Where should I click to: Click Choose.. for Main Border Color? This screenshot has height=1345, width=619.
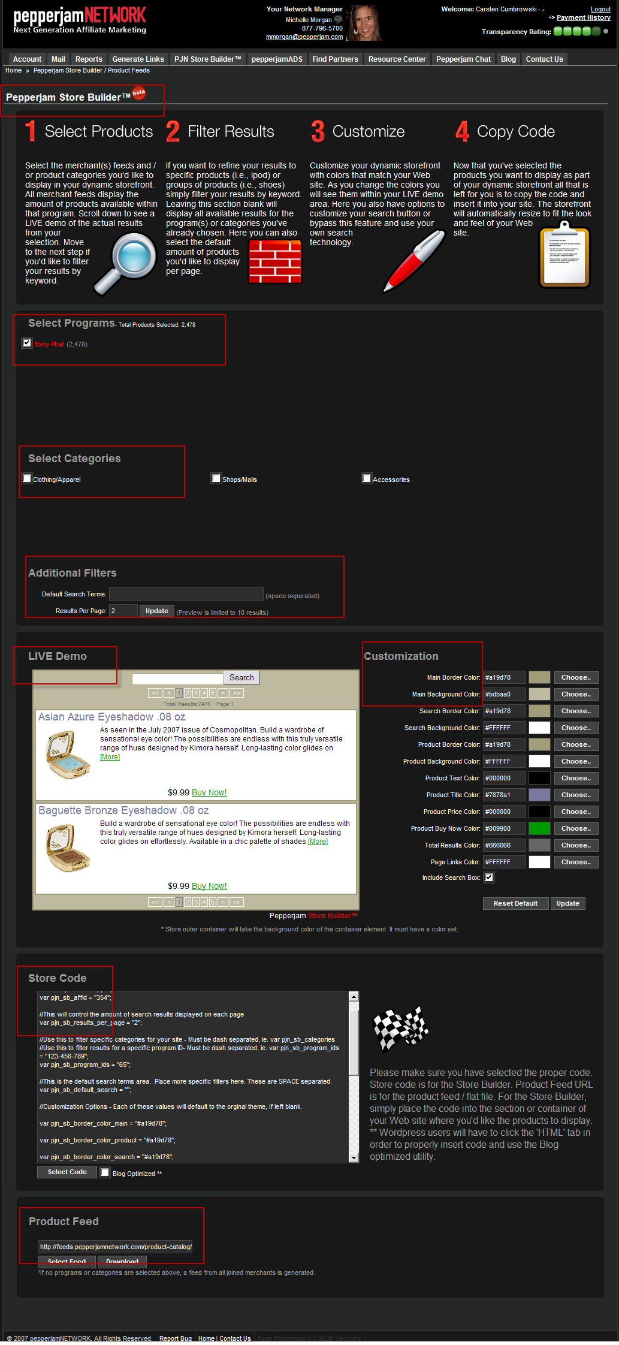(576, 677)
